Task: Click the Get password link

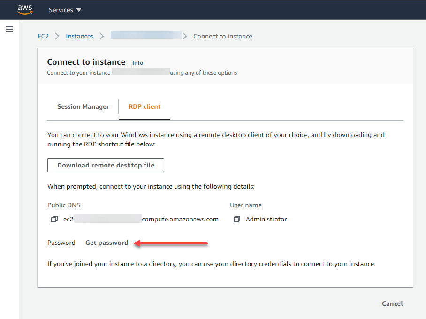Action: pyautogui.click(x=106, y=243)
